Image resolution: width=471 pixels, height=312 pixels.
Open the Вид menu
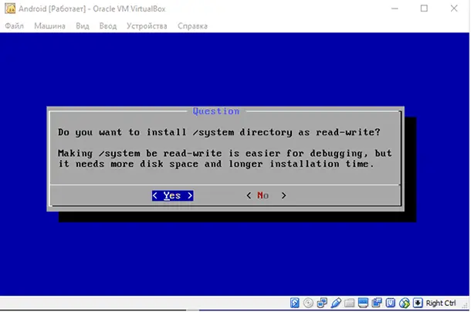point(83,26)
